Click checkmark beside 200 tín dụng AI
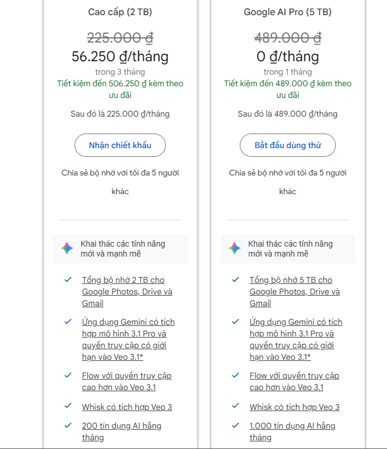The image size is (387, 449). [x=68, y=425]
